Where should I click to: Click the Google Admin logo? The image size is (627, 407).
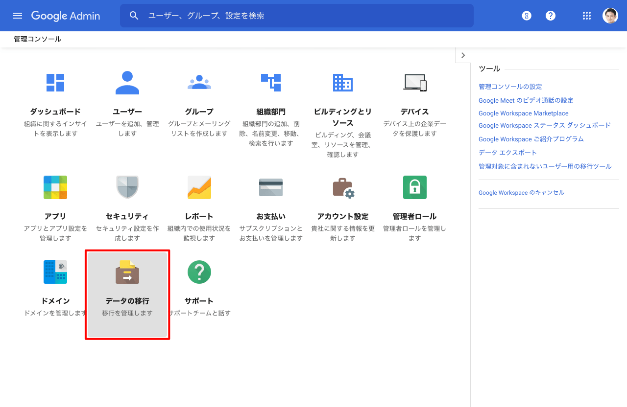coord(66,16)
